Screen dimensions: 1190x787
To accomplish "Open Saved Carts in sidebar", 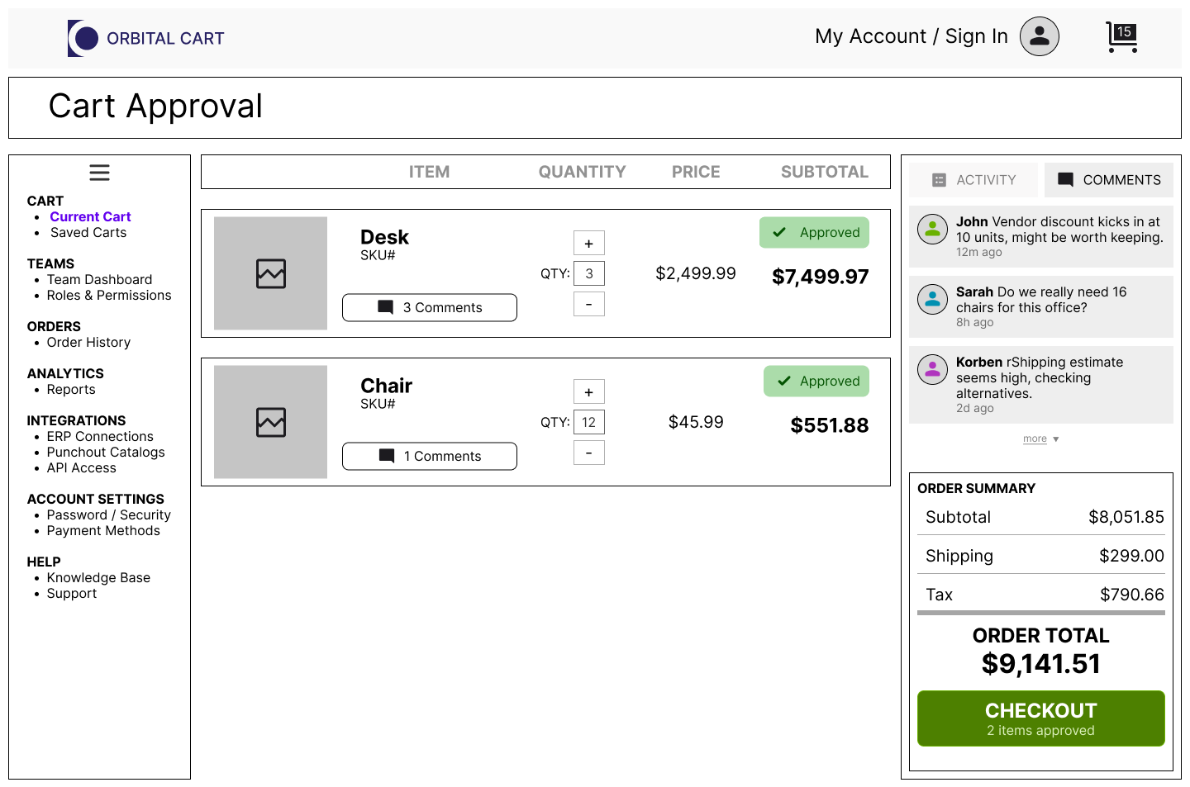I will (88, 233).
